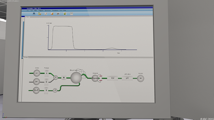This screenshot has width=214, height=120.
Task: Click the orange chart toolbar icon
Action: (x=52, y=14)
